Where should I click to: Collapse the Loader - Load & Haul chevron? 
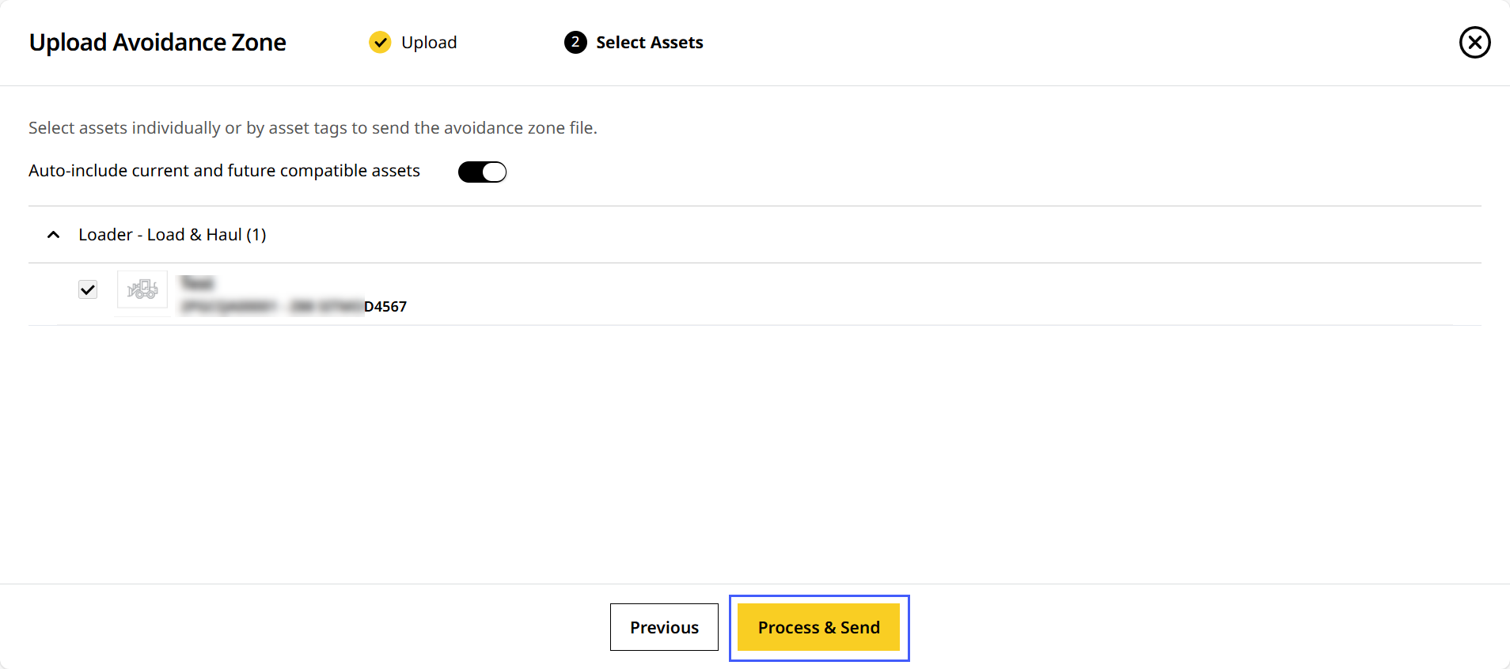[54, 235]
